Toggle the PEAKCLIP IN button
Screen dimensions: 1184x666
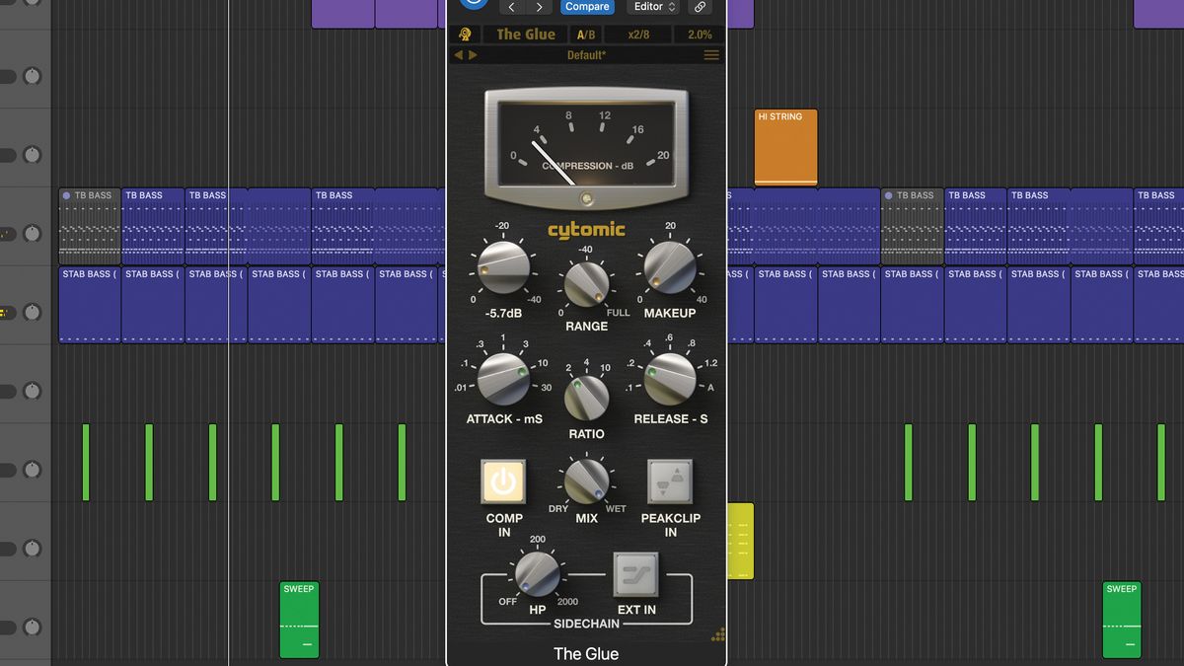(670, 481)
